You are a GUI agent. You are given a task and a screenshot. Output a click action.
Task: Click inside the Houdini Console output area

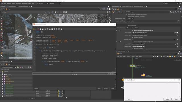pyautogui.click(x=152, y=90)
